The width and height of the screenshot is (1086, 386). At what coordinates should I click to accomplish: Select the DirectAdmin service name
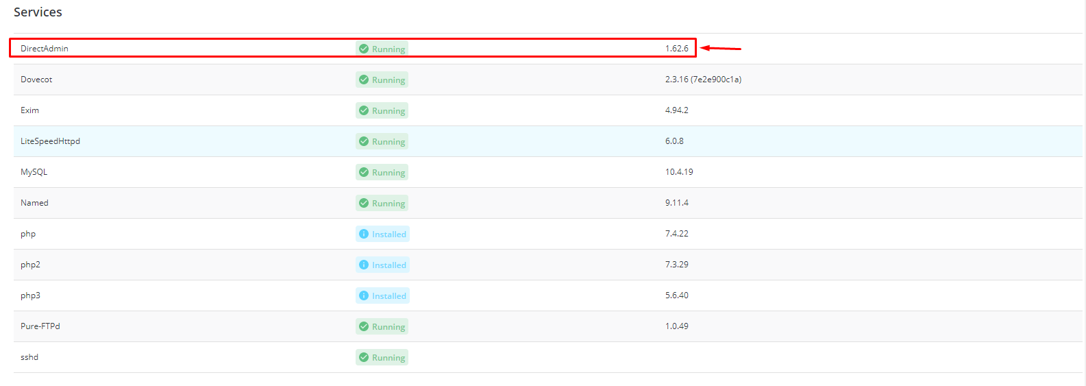(x=45, y=49)
